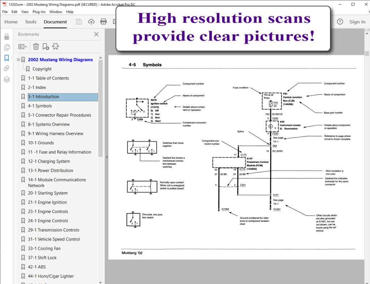Minimize the Acrobat window

coord(340,4)
